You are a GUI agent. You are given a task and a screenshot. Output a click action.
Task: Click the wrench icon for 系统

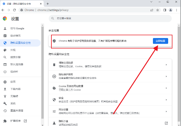[x=5, y=103]
